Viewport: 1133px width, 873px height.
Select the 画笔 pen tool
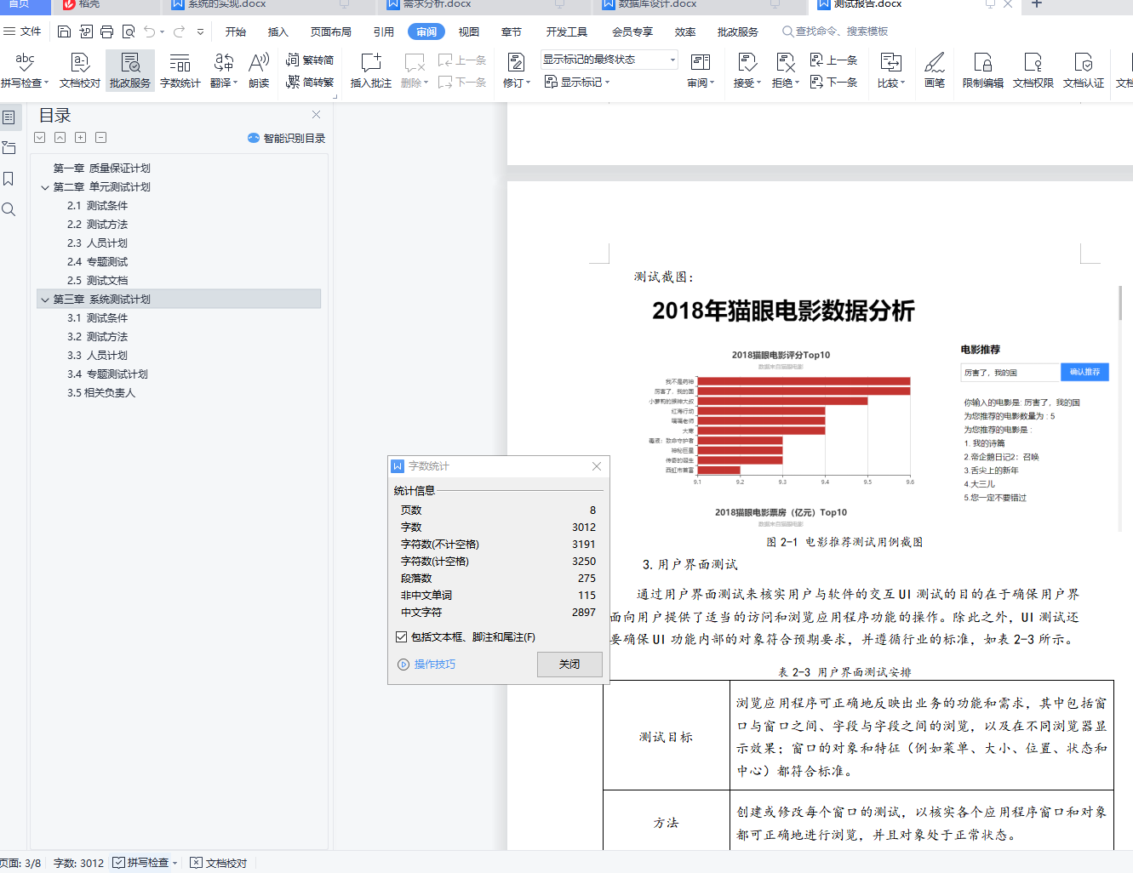pos(935,70)
